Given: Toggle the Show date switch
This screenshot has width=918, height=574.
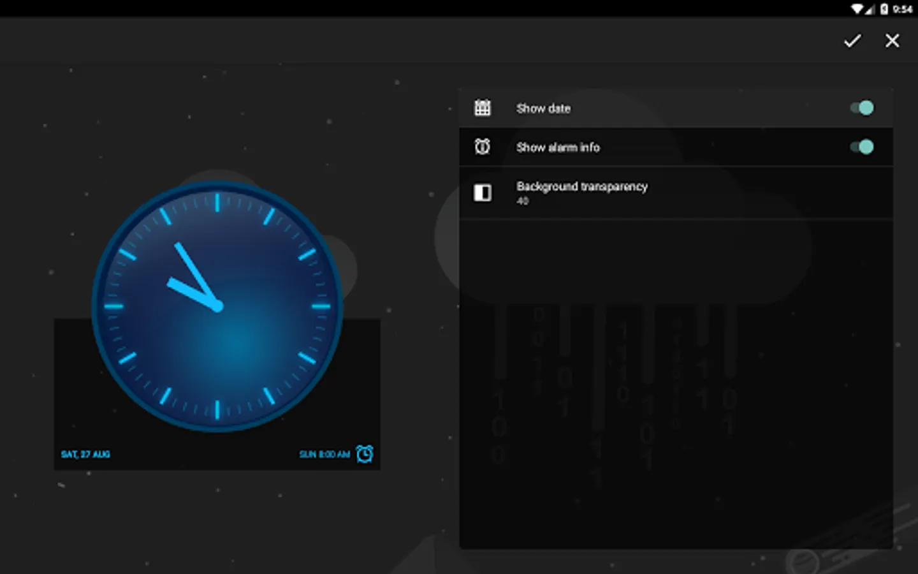Looking at the screenshot, I should coord(862,108).
